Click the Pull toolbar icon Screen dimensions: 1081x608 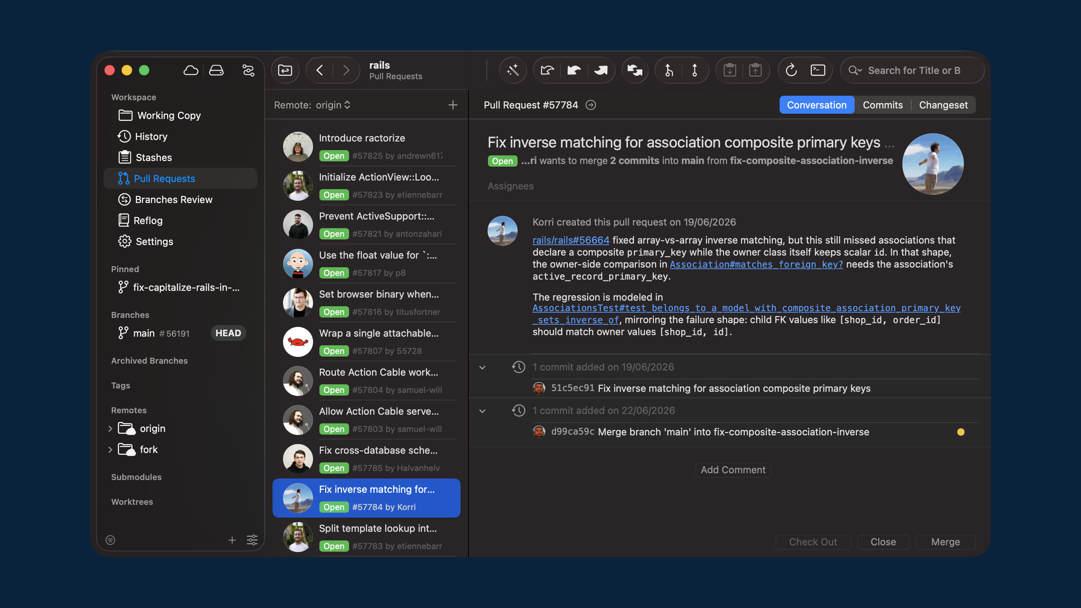574,70
